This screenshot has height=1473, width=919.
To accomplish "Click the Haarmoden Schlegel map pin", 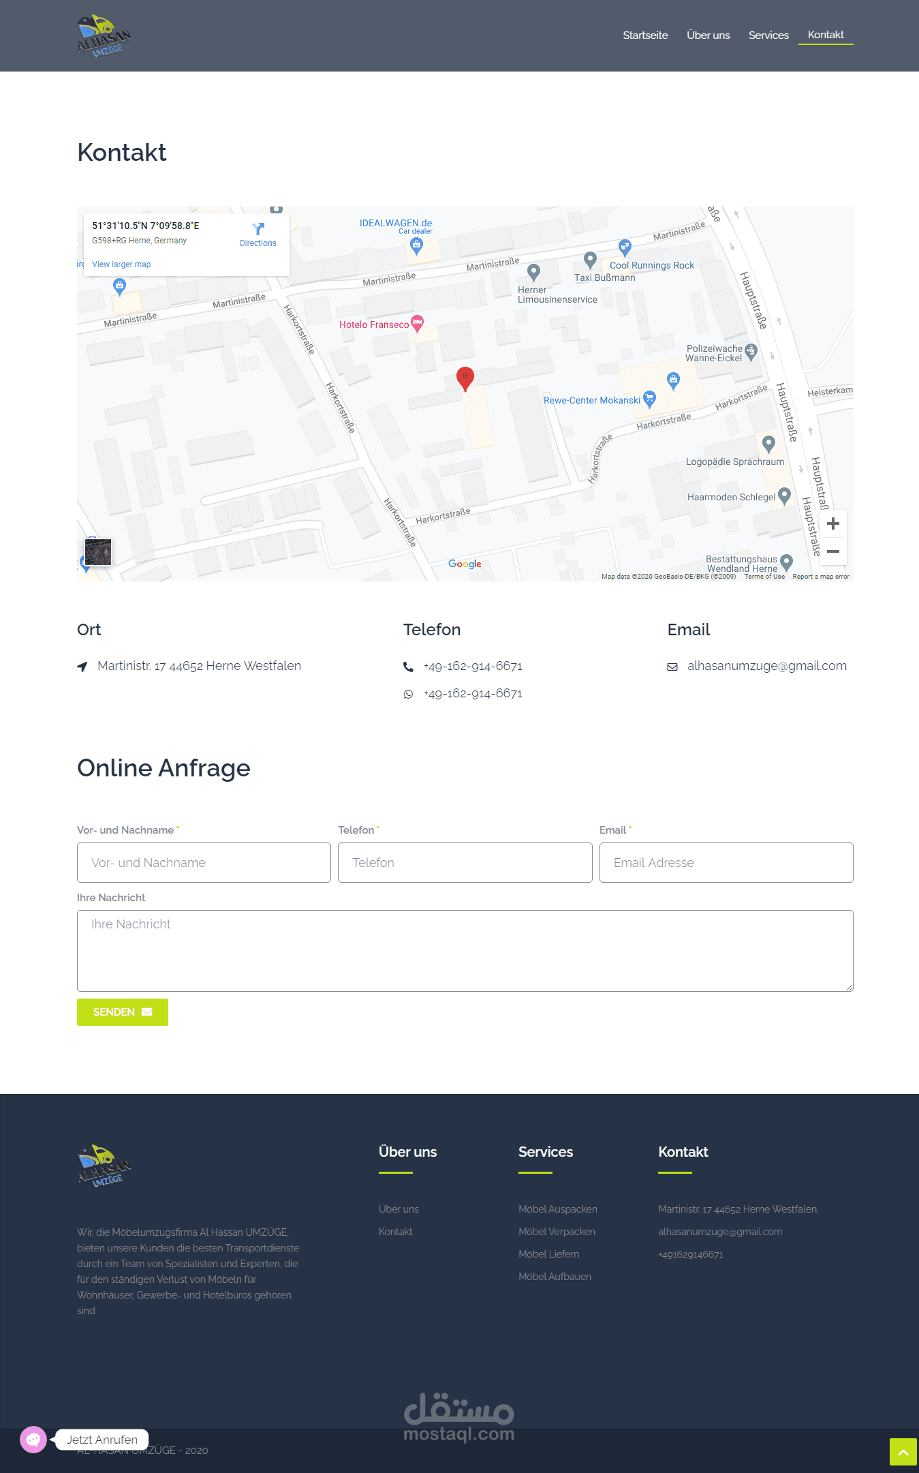I will 784,496.
